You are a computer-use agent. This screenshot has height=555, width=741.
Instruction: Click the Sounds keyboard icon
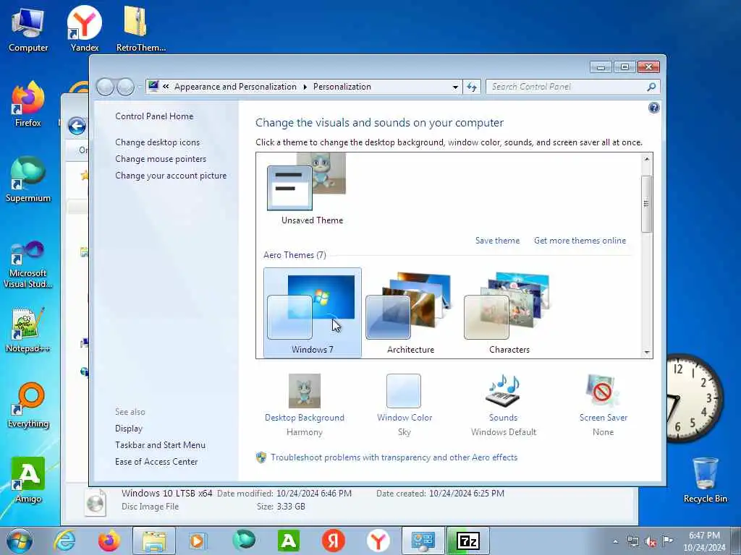pos(504,390)
